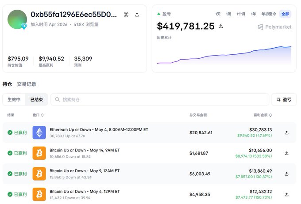Click the 35,309 预测 count
Viewport: 301px width, 204px height.
point(83,59)
